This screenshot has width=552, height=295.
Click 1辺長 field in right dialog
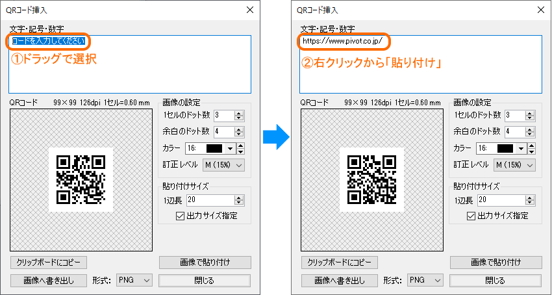(501, 200)
